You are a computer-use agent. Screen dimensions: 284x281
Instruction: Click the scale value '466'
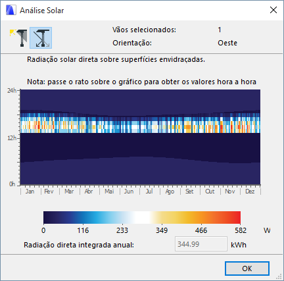pyautogui.click(x=201, y=230)
